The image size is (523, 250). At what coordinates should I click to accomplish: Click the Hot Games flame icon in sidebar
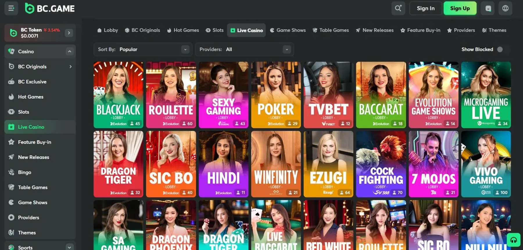click(x=11, y=97)
